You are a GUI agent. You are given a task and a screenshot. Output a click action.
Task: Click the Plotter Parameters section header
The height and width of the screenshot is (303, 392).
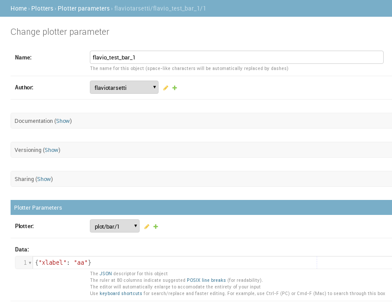201,207
